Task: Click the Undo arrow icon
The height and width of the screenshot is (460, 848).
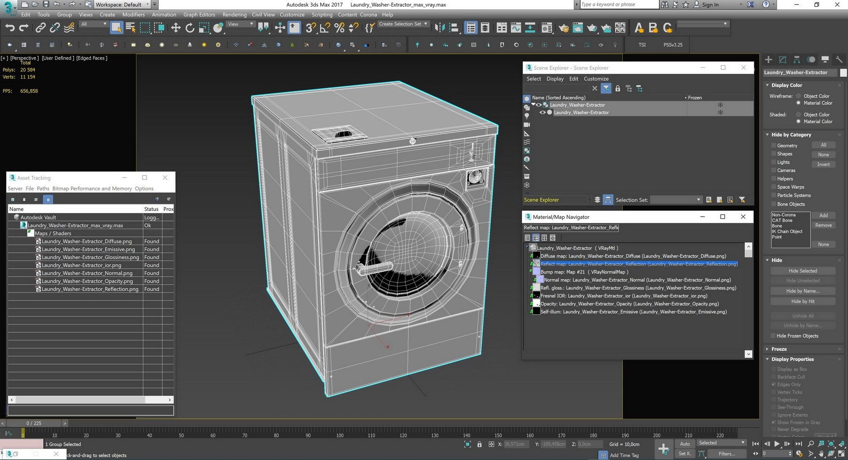Action: pyautogui.click(x=10, y=28)
